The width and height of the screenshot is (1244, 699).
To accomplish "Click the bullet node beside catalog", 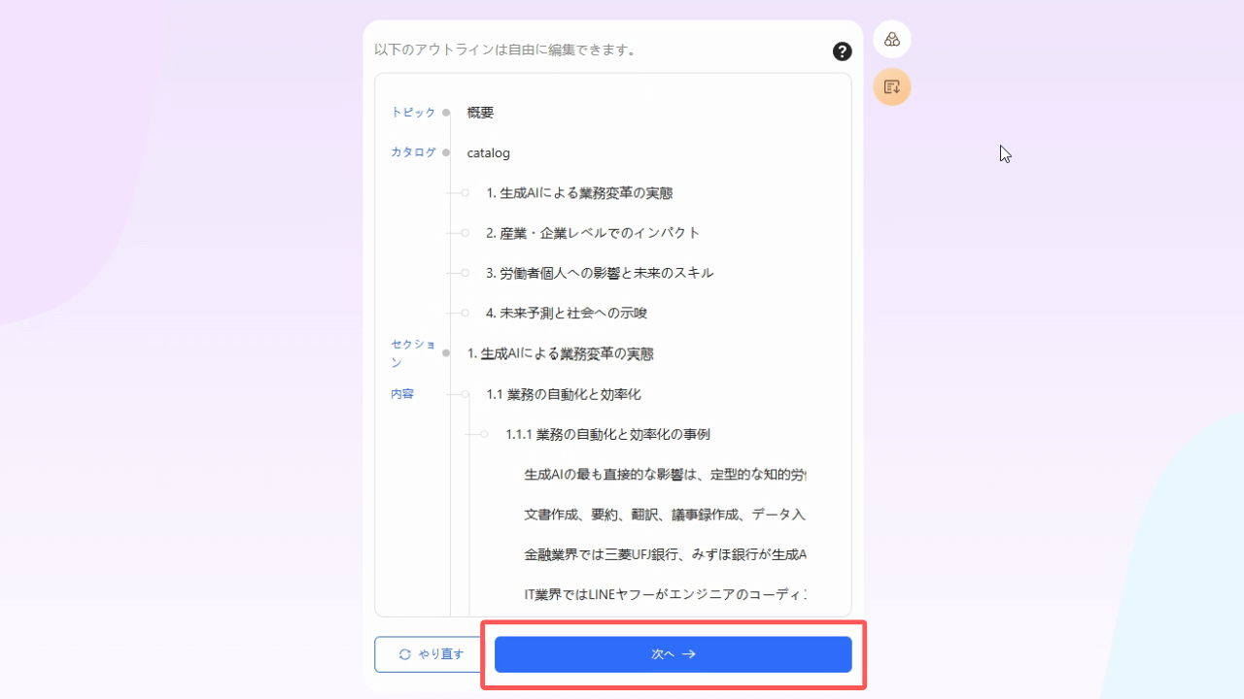I will click(446, 152).
